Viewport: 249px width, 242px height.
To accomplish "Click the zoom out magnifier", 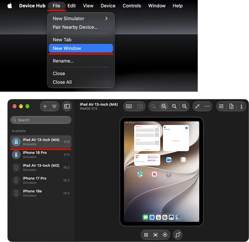I will [x=153, y=106].
